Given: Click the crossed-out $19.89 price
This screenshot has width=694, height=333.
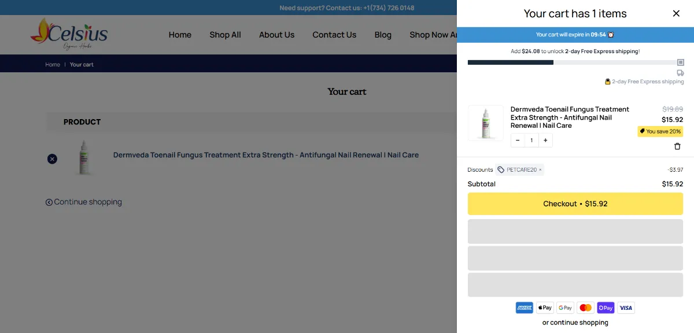Looking at the screenshot, I should (x=673, y=109).
